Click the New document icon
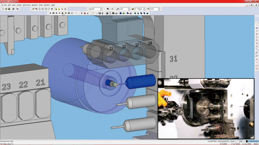 (x=3, y=9)
